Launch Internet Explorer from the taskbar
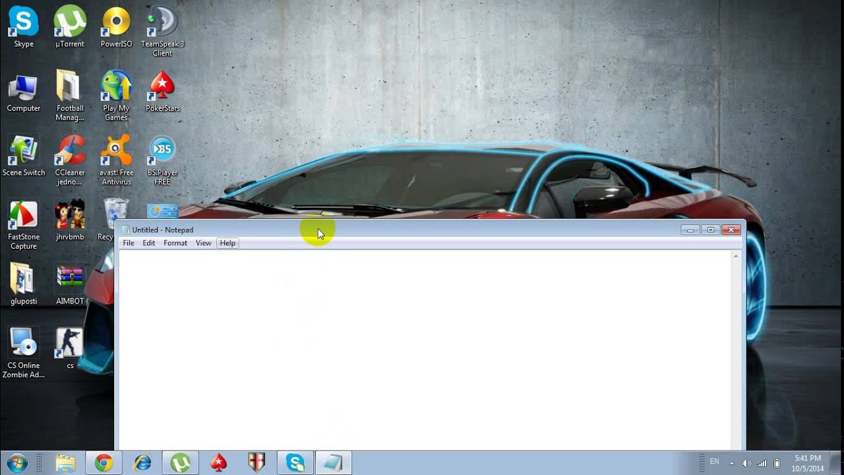 tap(142, 463)
